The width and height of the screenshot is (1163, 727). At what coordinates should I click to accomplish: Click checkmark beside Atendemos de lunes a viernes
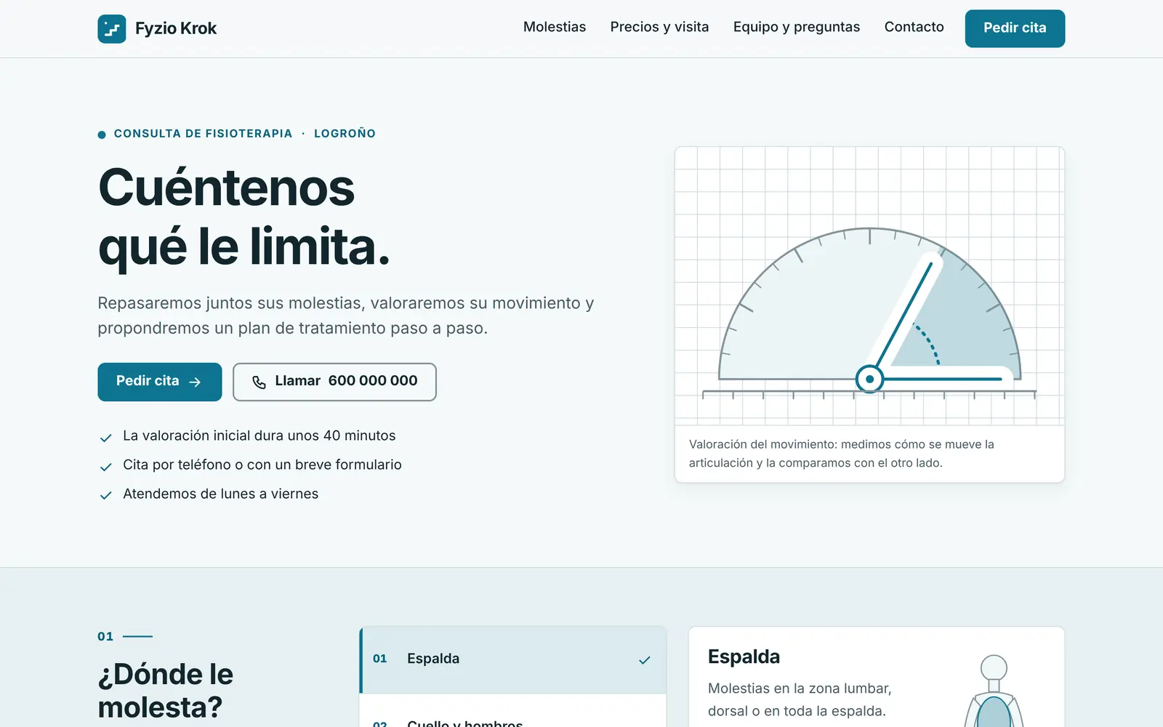(106, 495)
